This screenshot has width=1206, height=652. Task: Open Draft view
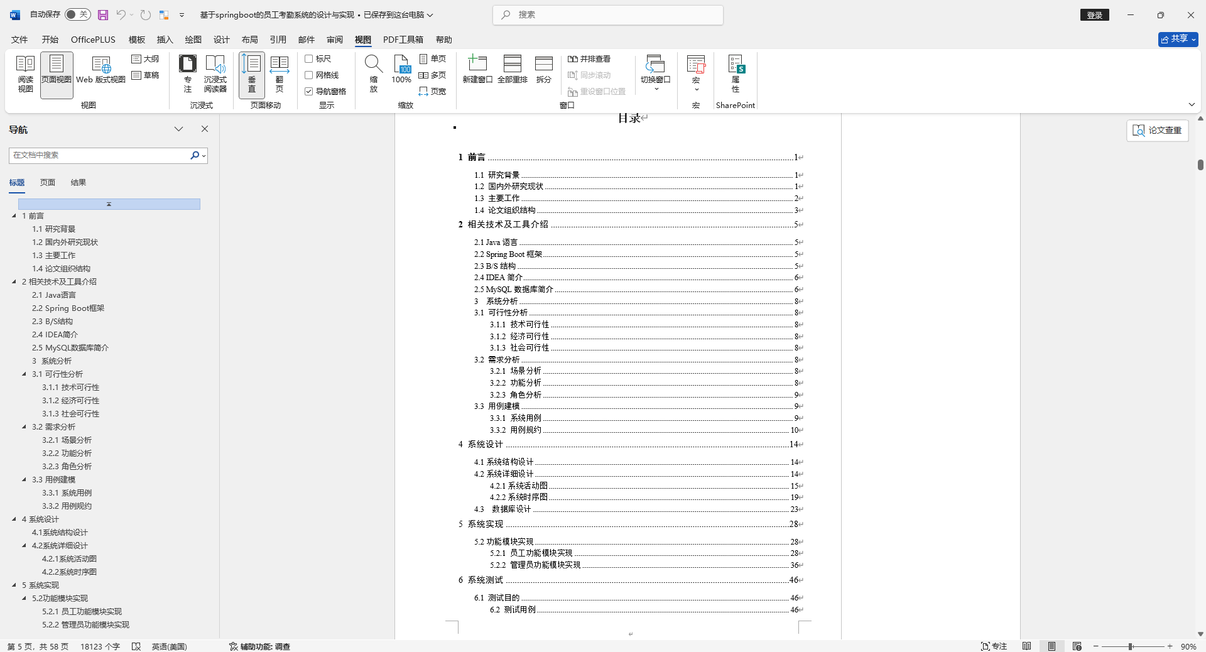pyautogui.click(x=145, y=75)
